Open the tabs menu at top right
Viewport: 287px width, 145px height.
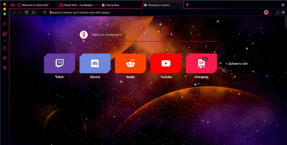pos(283,5)
